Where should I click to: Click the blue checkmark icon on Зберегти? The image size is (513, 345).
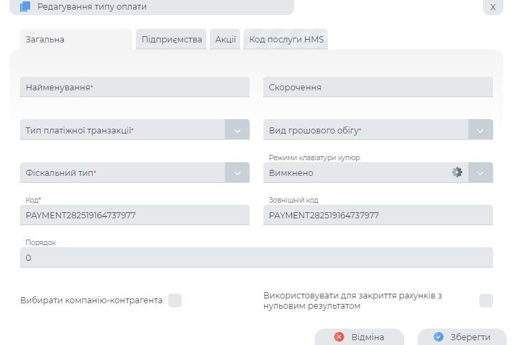[x=439, y=337]
